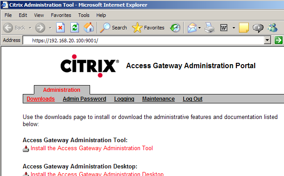The image size is (284, 176).
Task: Open the History clock icon
Action: tap(175, 28)
